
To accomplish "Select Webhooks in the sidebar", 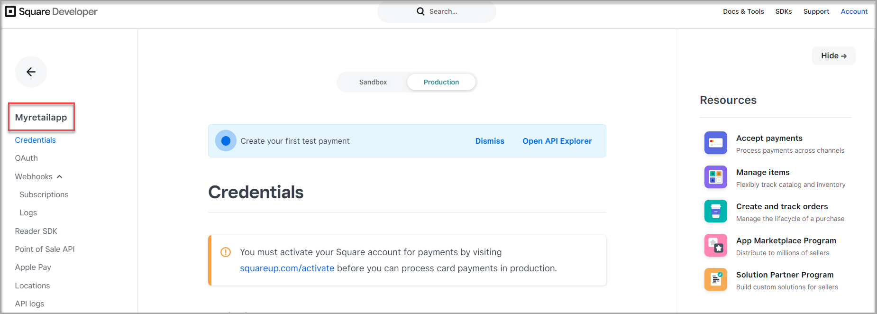I will pyautogui.click(x=34, y=176).
